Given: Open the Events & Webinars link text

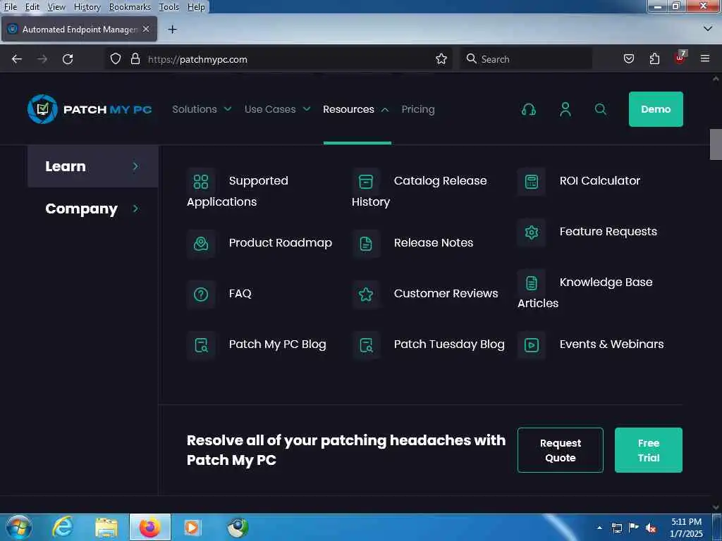Looking at the screenshot, I should (x=611, y=344).
